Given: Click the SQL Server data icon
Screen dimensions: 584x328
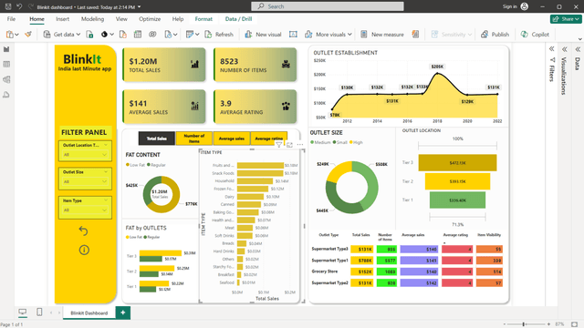Looking at the screenshot, I should click(122, 35).
